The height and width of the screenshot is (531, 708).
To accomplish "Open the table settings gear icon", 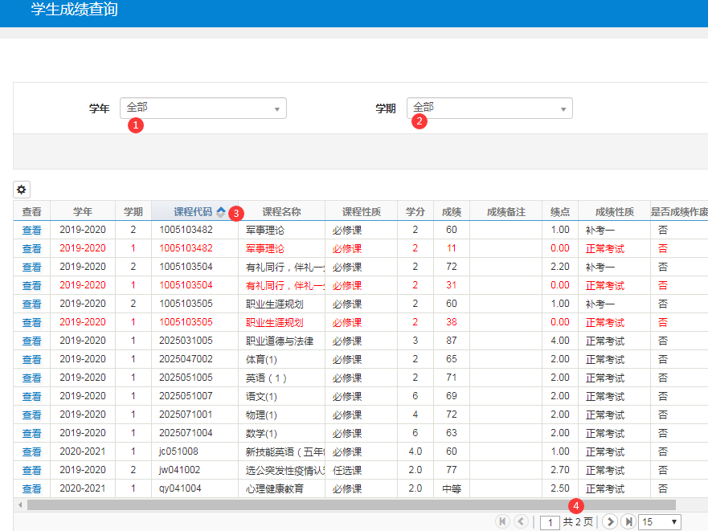I will coord(21,190).
